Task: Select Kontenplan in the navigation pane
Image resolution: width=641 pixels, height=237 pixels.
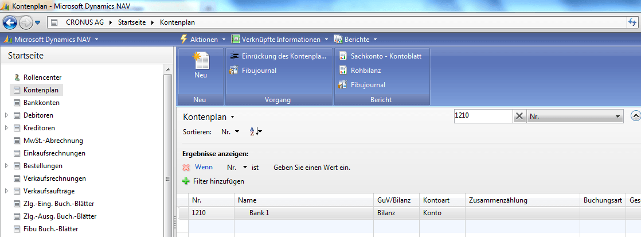Action: click(41, 90)
